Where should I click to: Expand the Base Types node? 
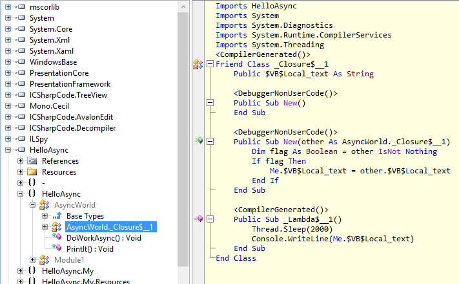45,215
